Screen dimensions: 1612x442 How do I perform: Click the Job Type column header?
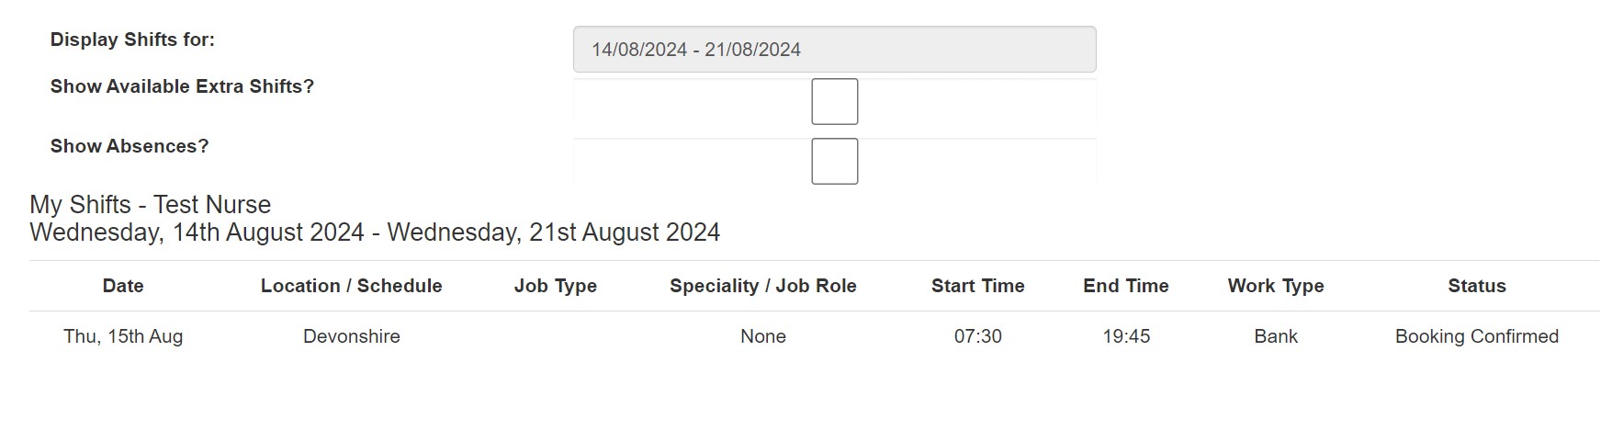pyautogui.click(x=556, y=286)
